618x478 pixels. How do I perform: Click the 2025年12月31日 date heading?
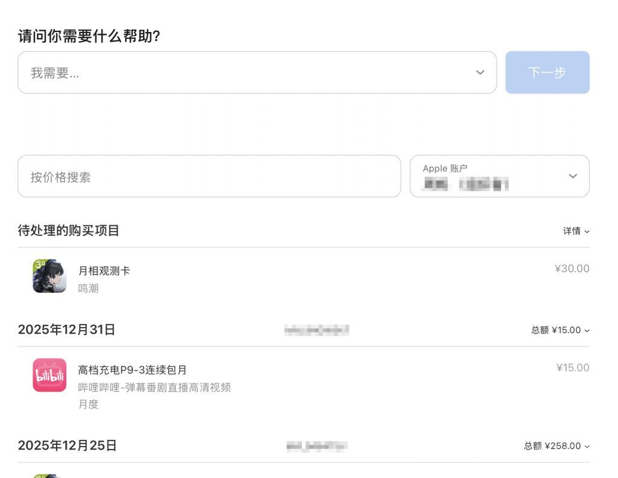(x=66, y=330)
